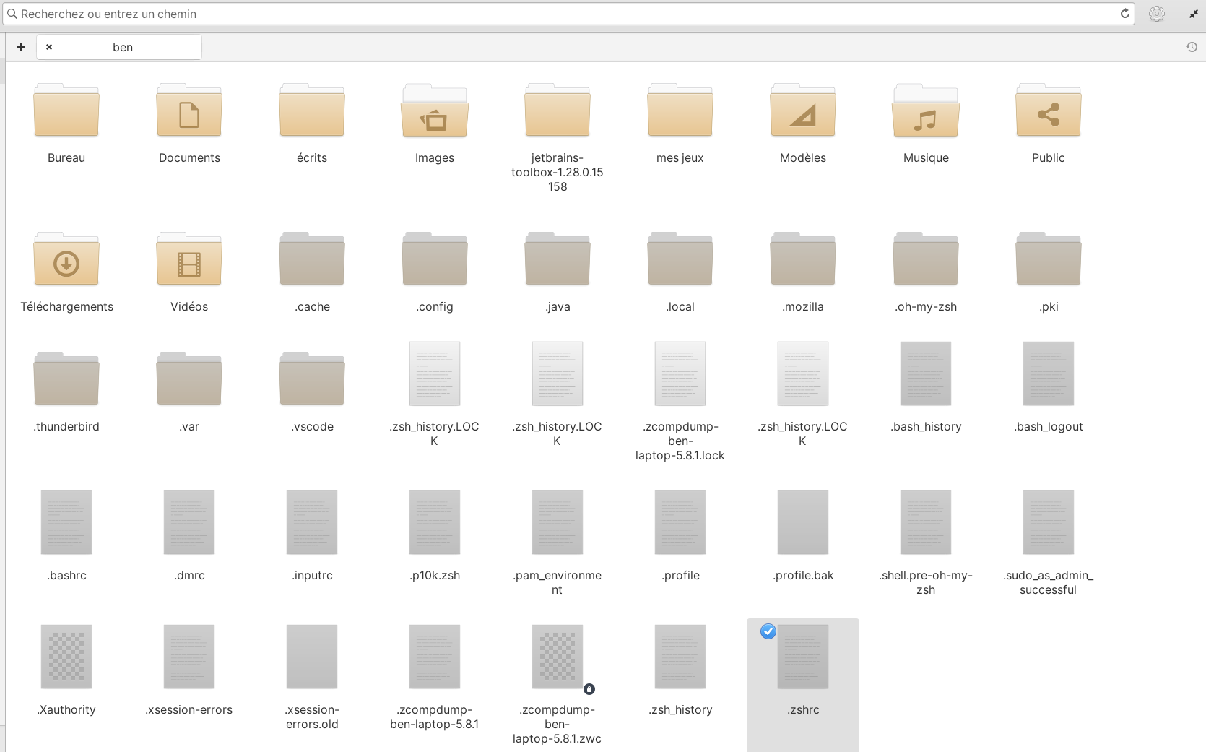Select the locked .zcompdump .zwc file
The height and width of the screenshot is (752, 1206).
(x=558, y=657)
